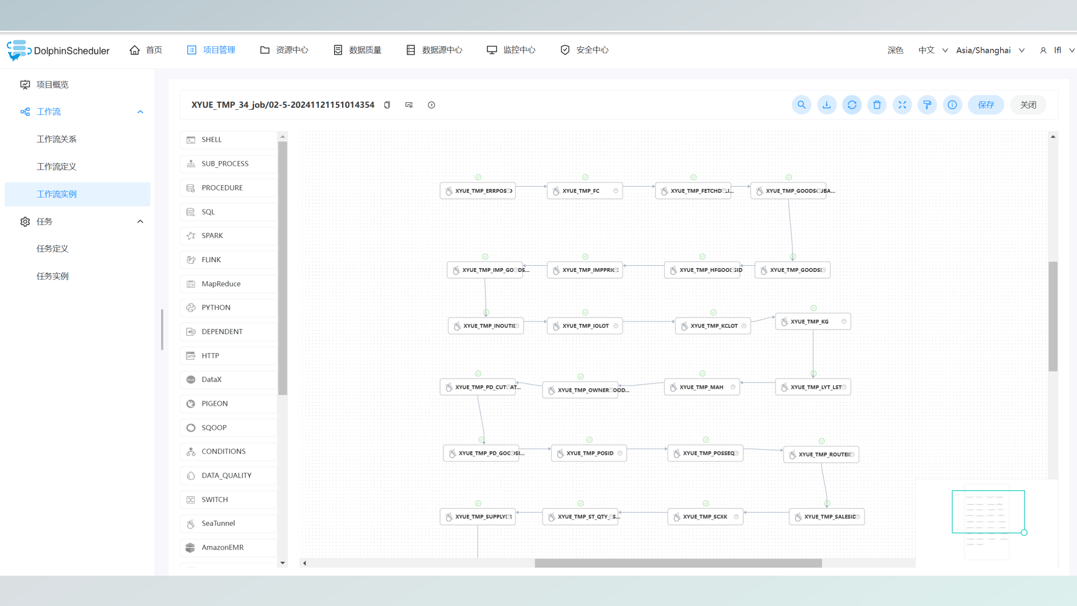Toggle fullscreen canvas icon
1077x606 pixels.
[x=902, y=105]
